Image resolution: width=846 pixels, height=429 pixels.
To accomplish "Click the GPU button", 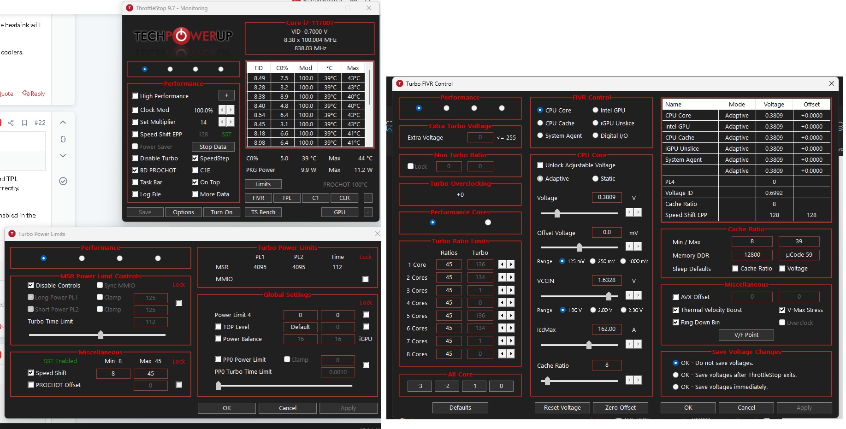I will pyautogui.click(x=340, y=212).
